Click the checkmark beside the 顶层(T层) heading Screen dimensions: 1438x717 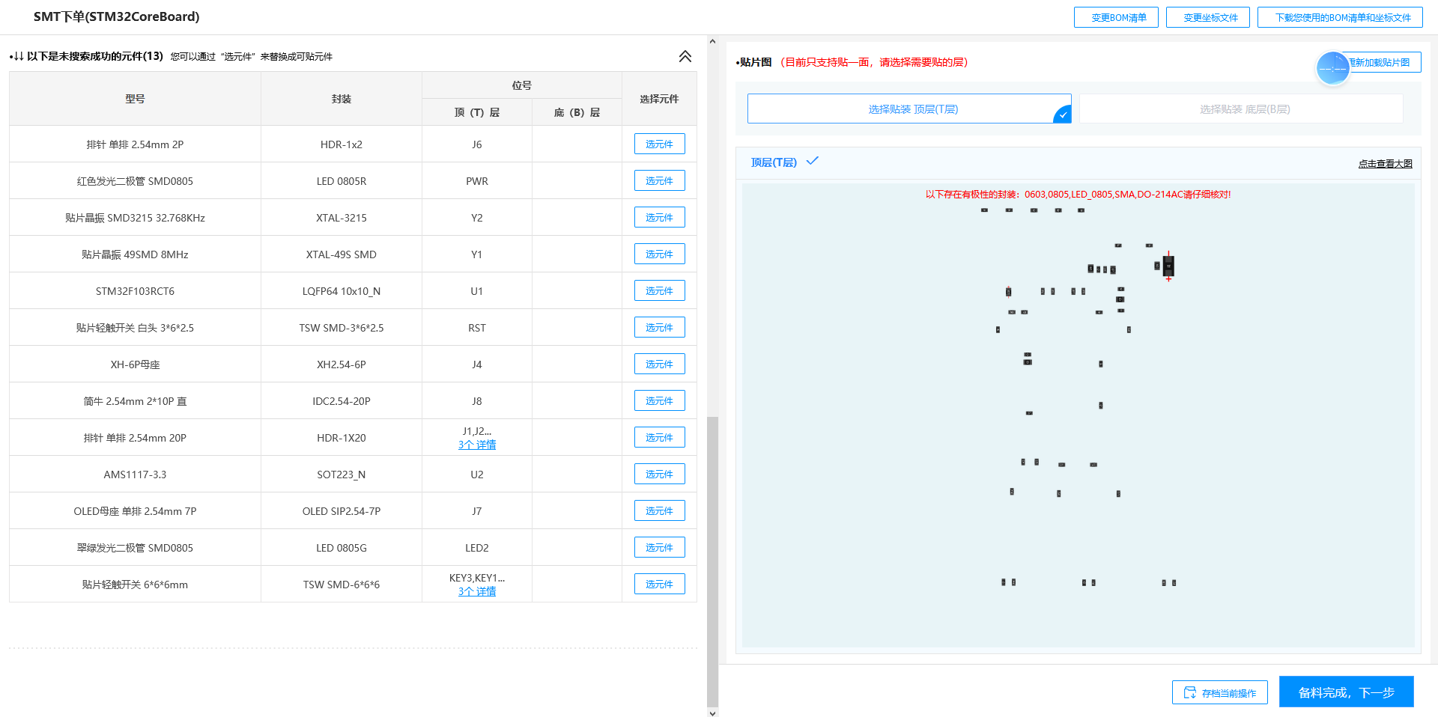point(813,160)
